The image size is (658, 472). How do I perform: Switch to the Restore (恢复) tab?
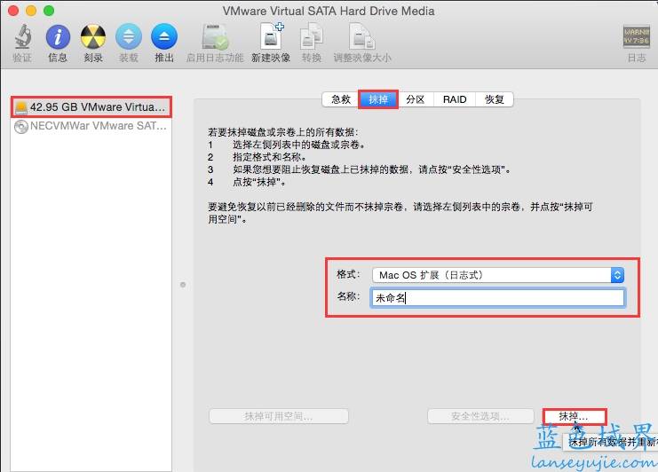(495, 99)
